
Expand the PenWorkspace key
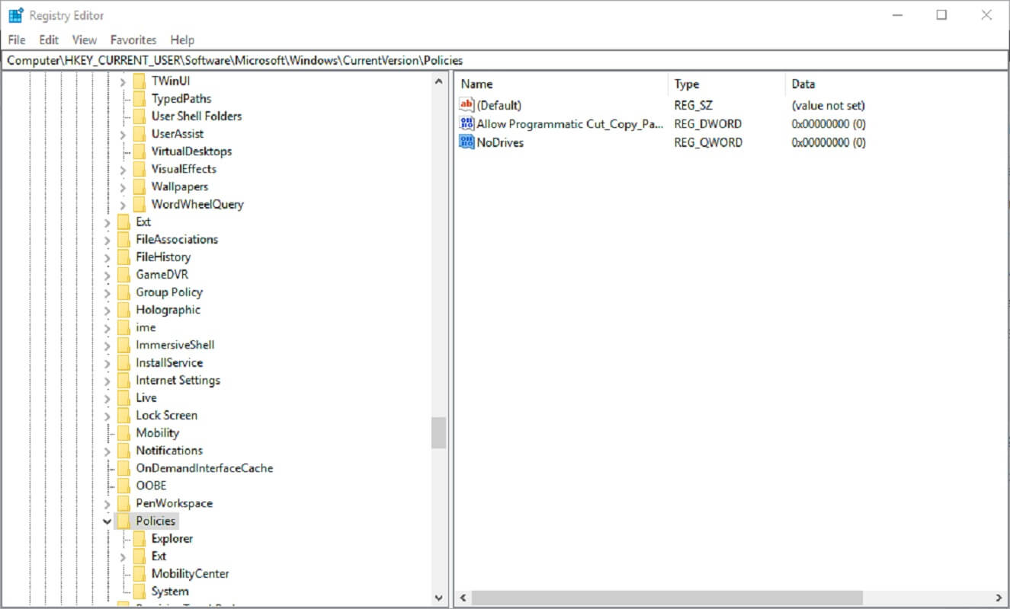(107, 503)
